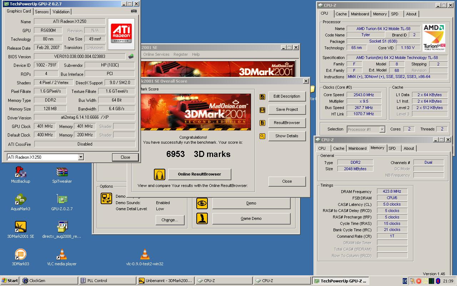Click the Show Details magnifier icon
457x286 pixels.
tap(262, 136)
